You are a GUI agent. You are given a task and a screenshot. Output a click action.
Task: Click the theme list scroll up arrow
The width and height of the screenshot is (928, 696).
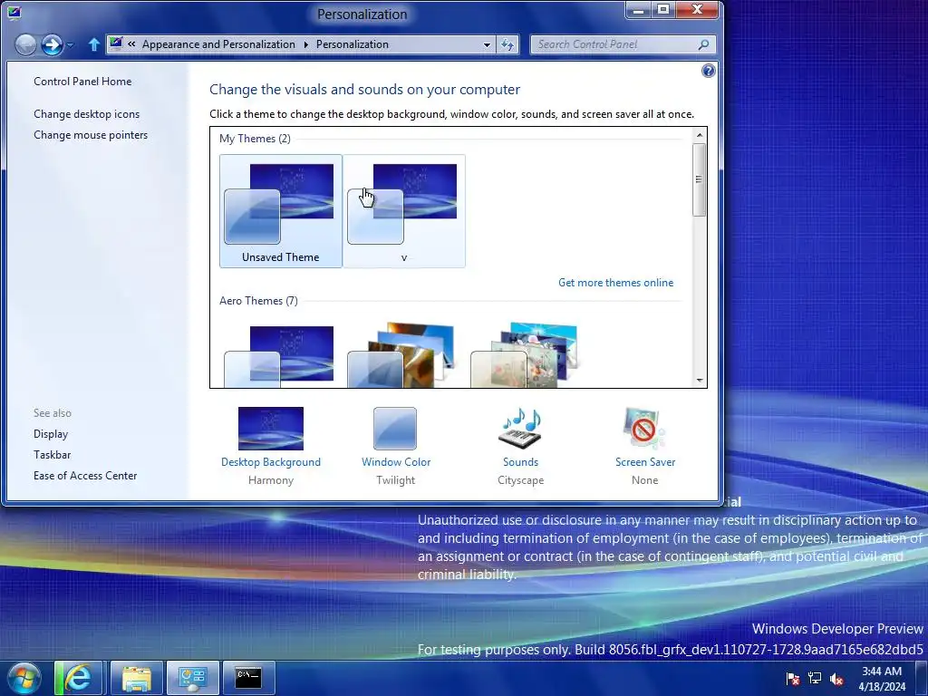tap(700, 136)
